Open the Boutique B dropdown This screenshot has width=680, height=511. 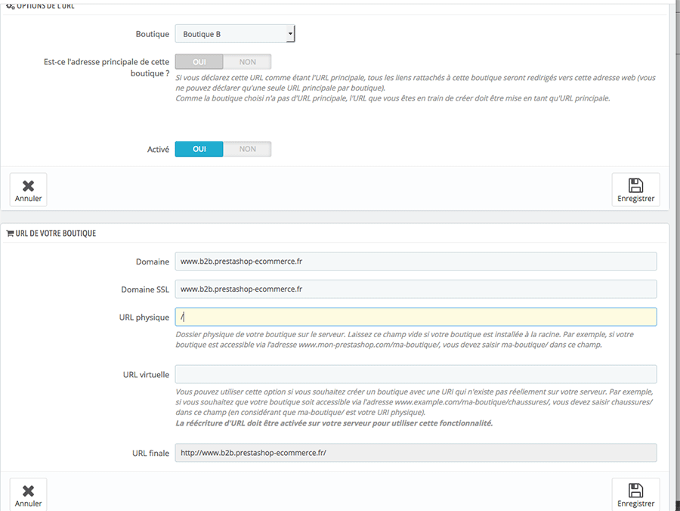point(235,34)
